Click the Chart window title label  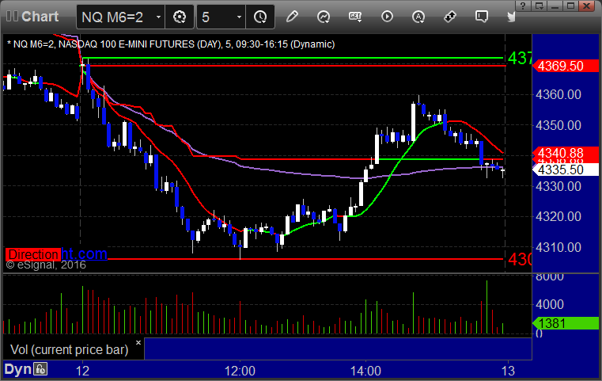[40, 17]
